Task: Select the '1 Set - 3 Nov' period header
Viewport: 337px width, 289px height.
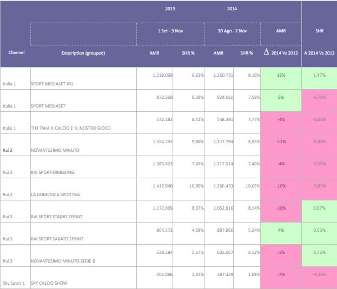Action: pos(170,31)
